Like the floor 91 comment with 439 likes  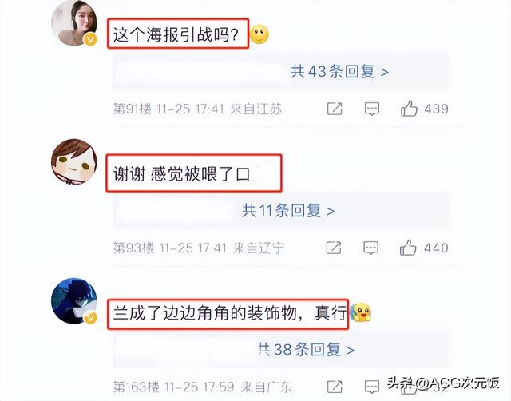tap(409, 108)
